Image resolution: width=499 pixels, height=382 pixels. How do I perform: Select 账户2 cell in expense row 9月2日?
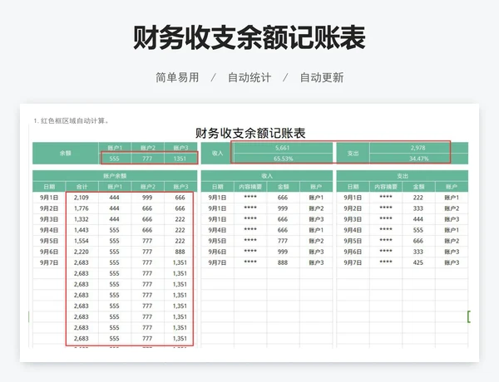coord(452,208)
